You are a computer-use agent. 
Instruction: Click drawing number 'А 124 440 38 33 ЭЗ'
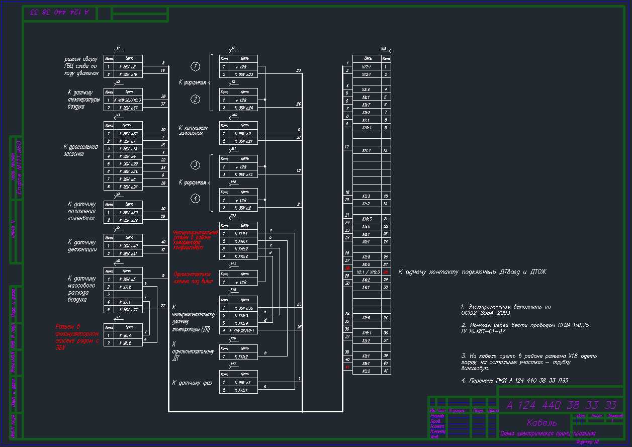561,405
